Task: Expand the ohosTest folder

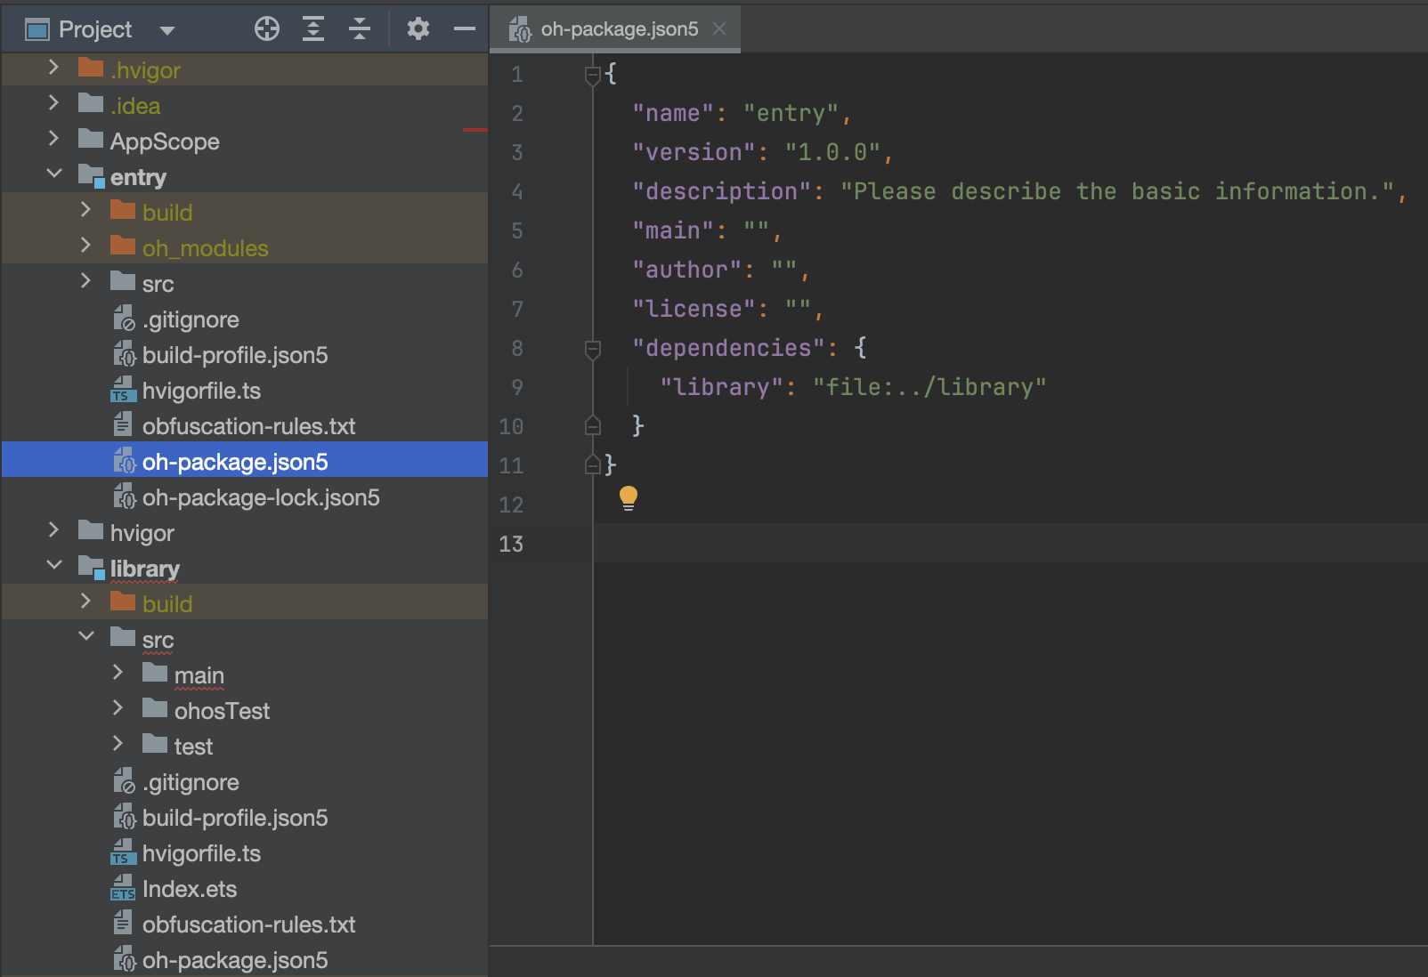Action: [118, 708]
